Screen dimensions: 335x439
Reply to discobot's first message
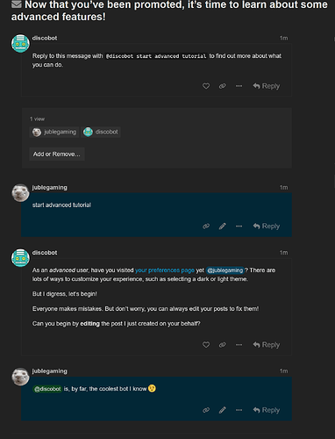pyautogui.click(x=267, y=86)
